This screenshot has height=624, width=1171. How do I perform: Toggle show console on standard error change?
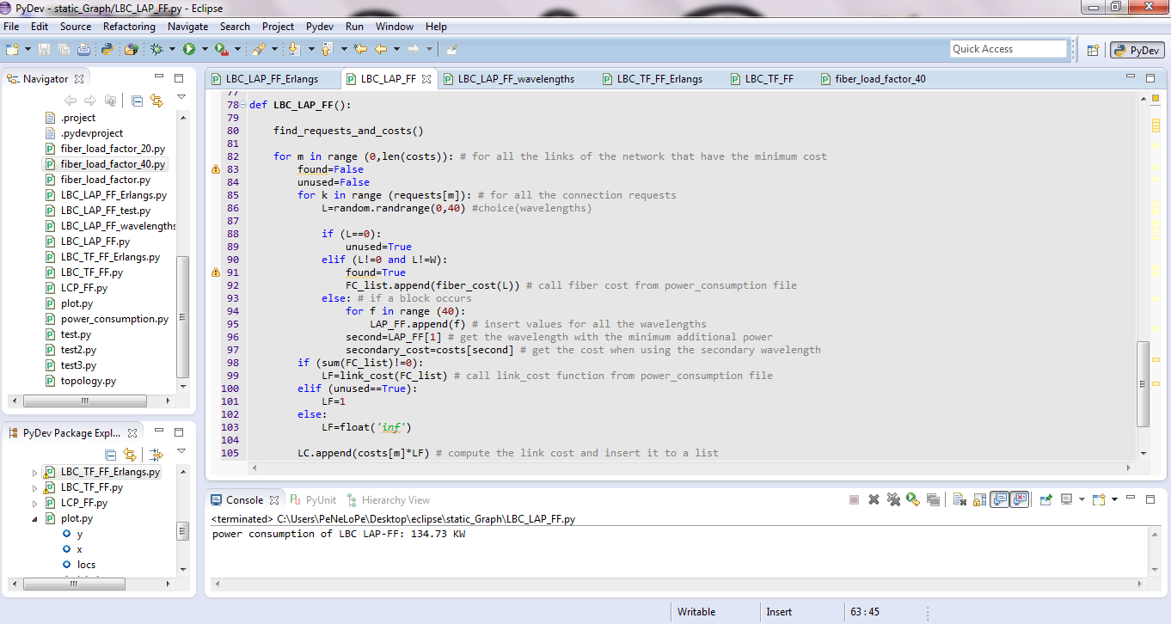point(1020,499)
